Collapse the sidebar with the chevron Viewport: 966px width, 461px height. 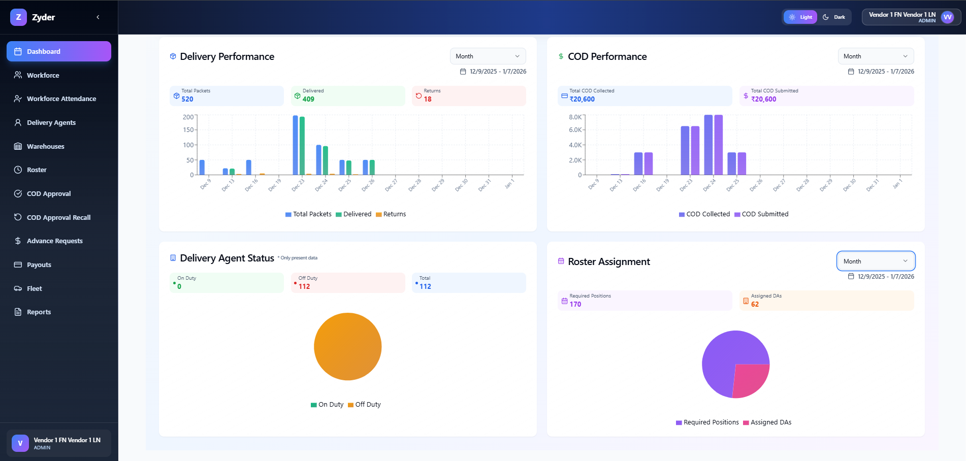[98, 17]
